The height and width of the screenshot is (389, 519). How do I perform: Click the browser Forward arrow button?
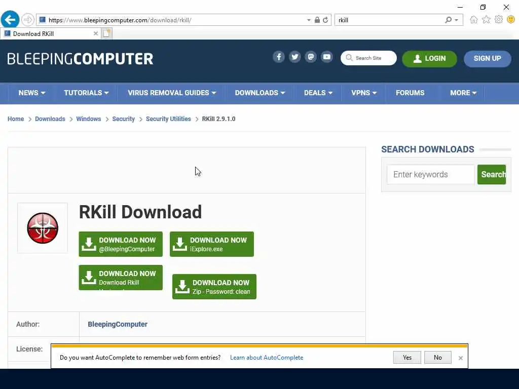[28, 20]
